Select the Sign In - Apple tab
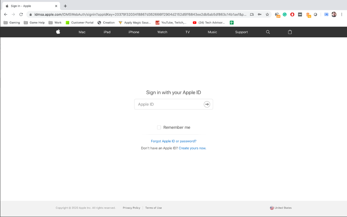The height and width of the screenshot is (217, 347). tap(31, 6)
